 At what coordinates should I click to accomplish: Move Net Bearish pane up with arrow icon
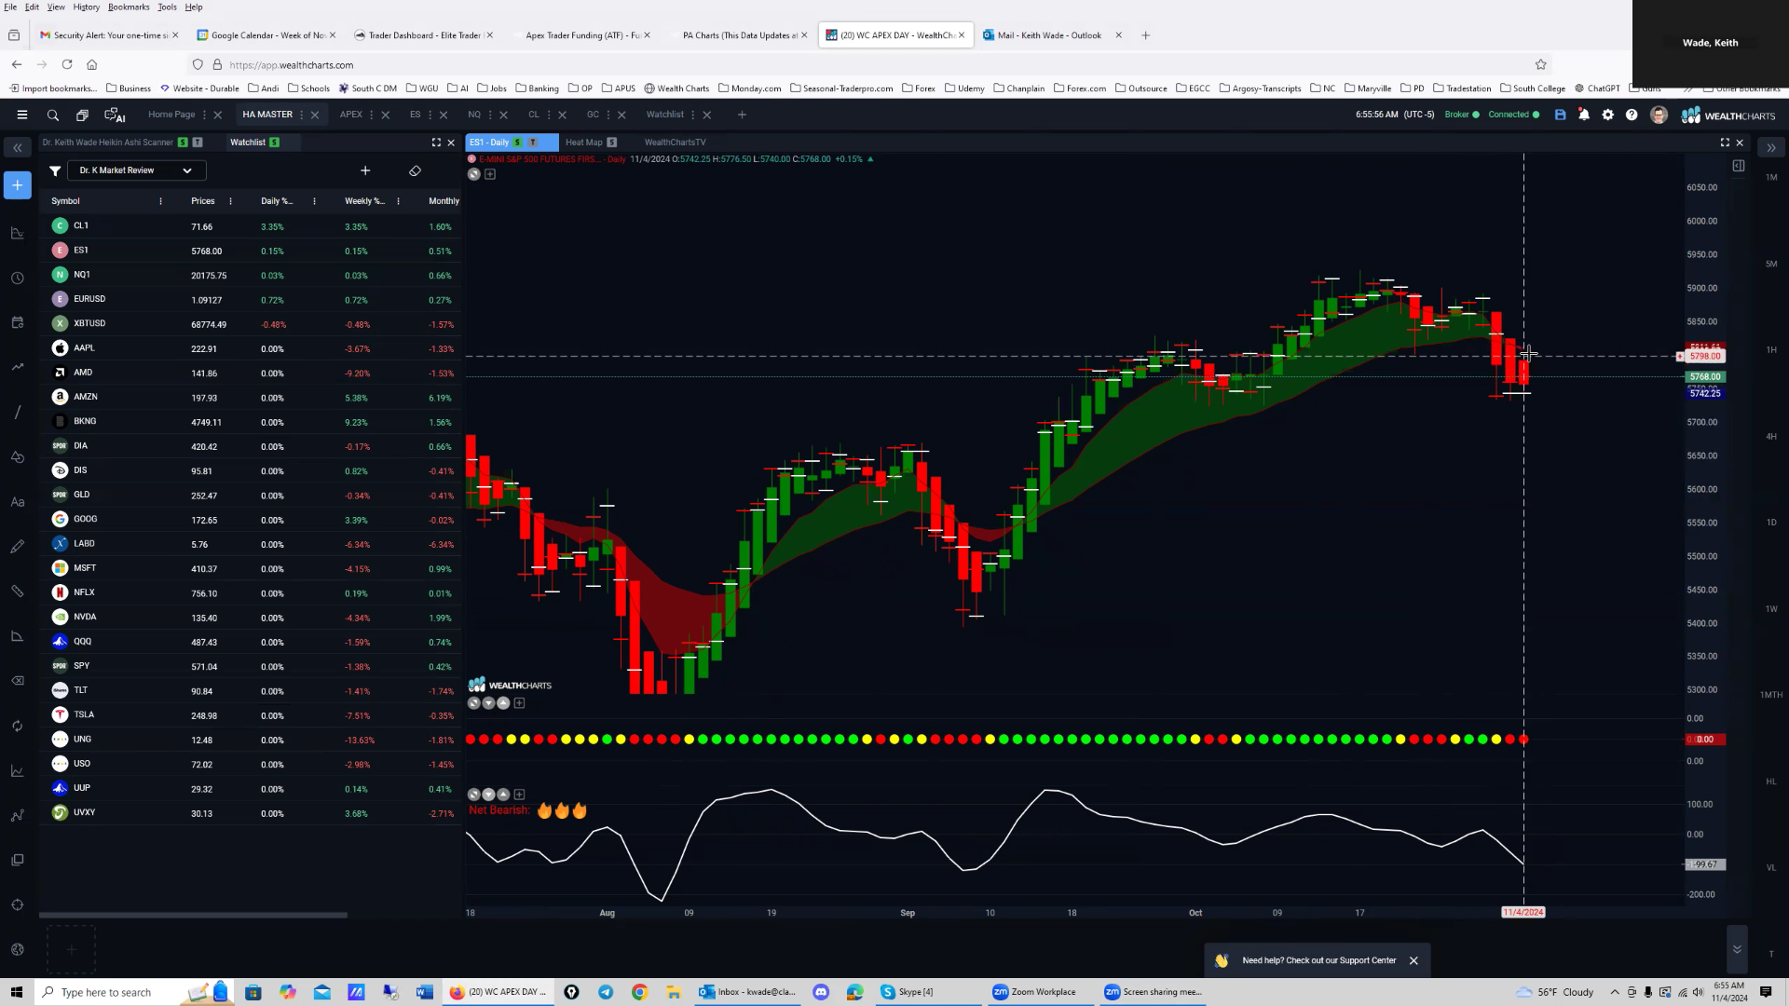point(503,795)
